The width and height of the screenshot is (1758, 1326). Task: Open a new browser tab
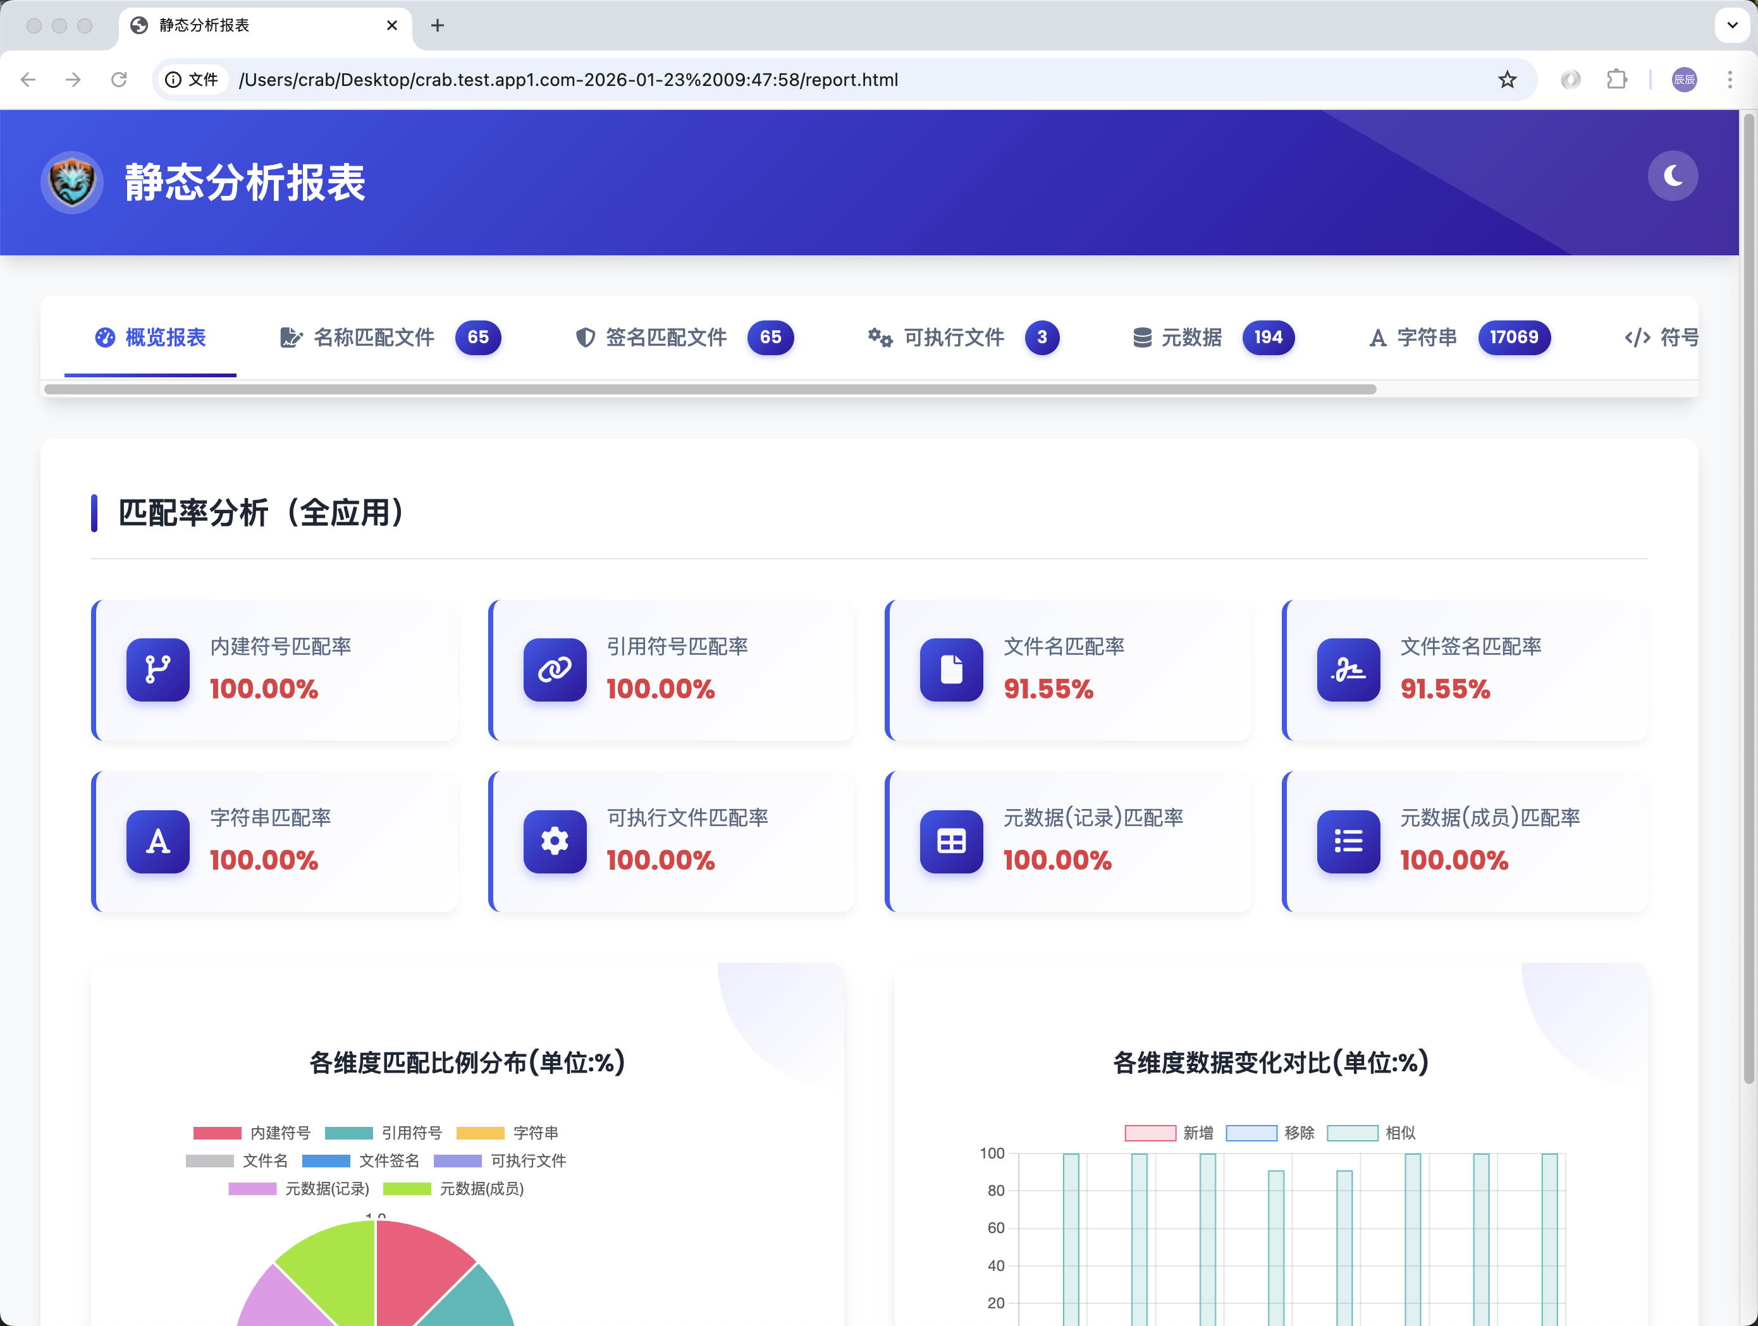(x=437, y=25)
